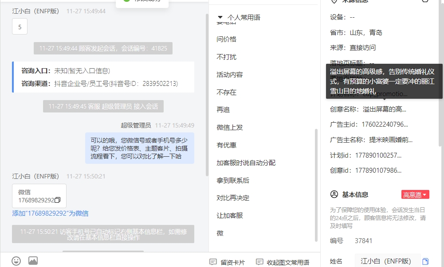Collapse the 个人常用语 section
Image resolution: width=444 pixels, height=267 pixels.
coord(220,17)
